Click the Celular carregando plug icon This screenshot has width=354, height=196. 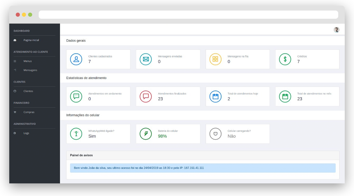215,134
